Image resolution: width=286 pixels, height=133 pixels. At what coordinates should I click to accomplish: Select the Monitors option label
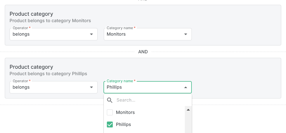125,113
